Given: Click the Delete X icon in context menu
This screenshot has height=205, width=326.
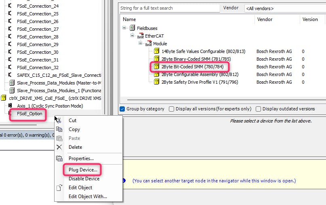Looking at the screenshot, I should (x=59, y=147).
